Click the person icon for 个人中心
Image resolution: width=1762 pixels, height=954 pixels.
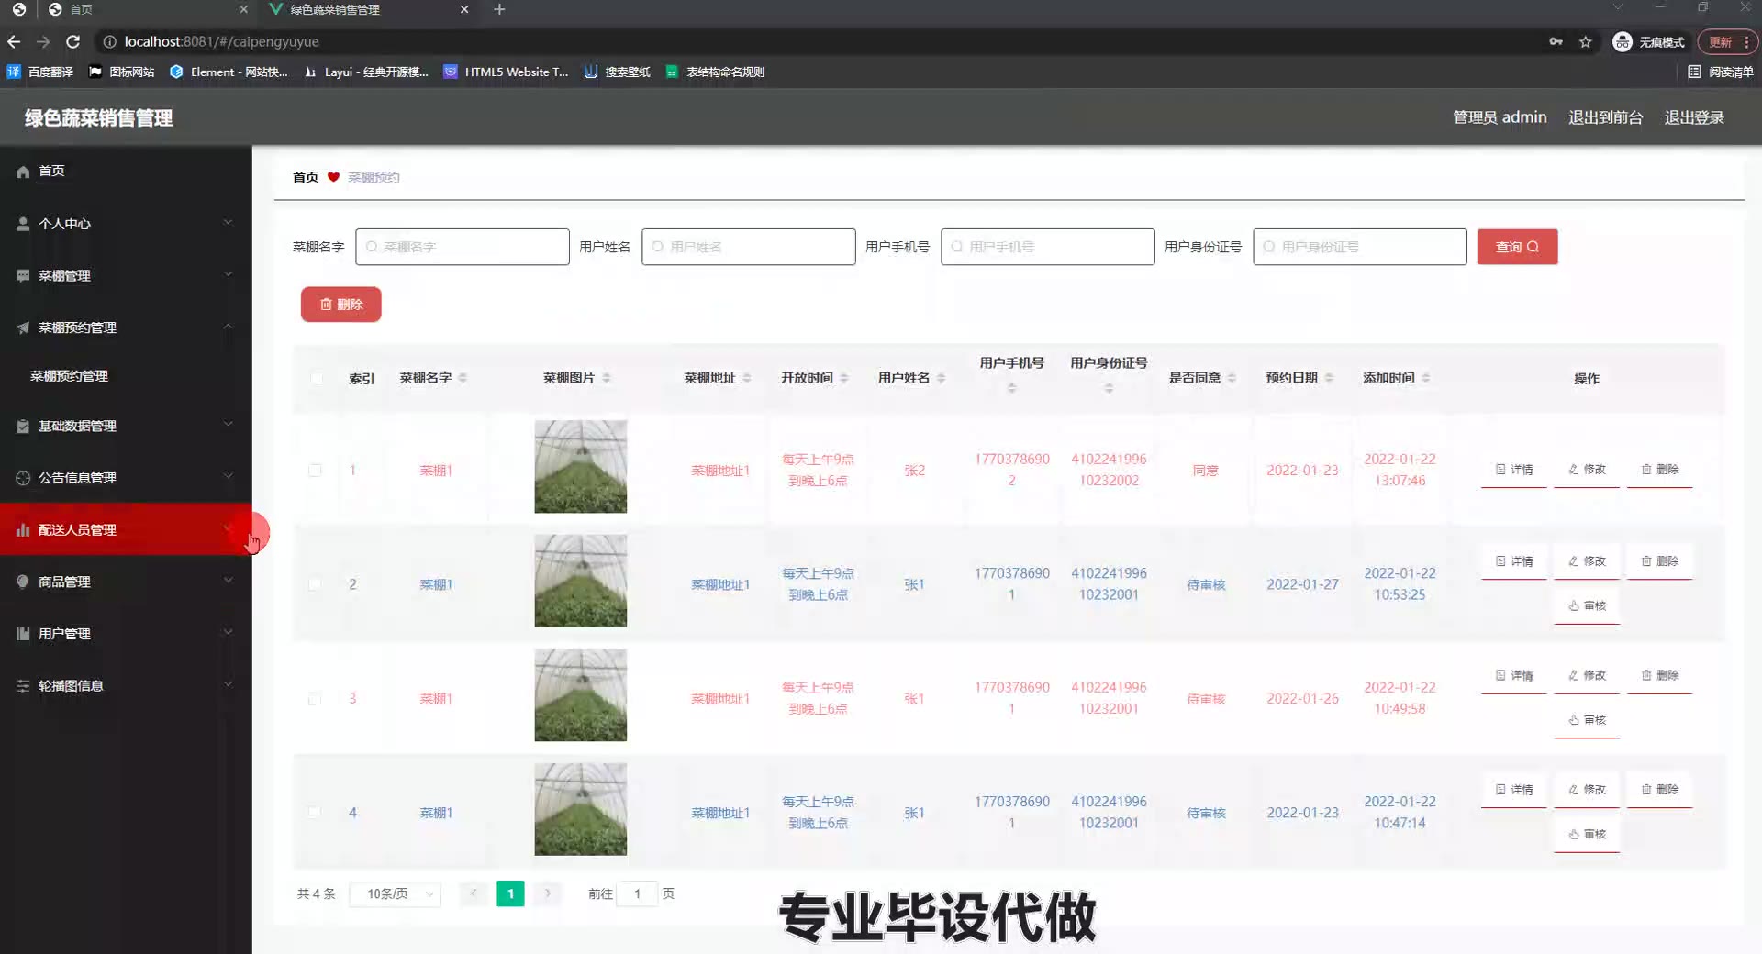point(23,224)
